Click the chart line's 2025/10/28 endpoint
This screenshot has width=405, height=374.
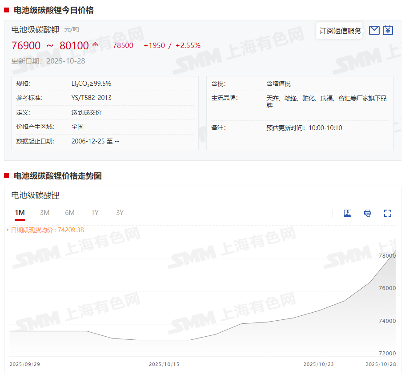coord(395,251)
